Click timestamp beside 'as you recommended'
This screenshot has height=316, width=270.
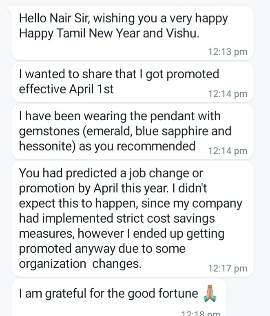[227, 150]
